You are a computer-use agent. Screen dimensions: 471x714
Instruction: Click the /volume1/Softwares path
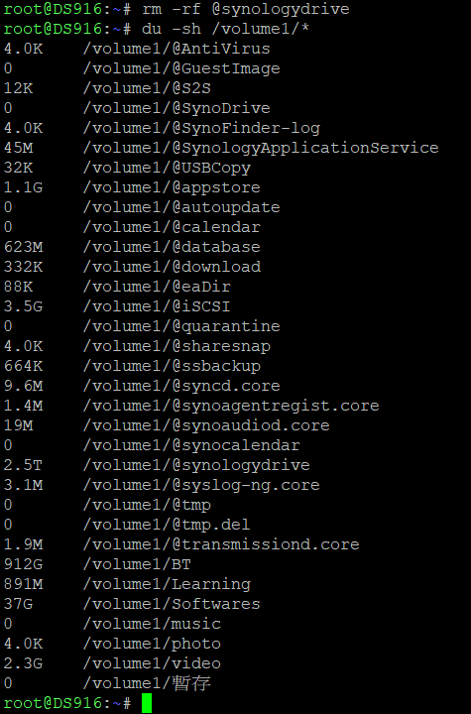click(x=172, y=604)
